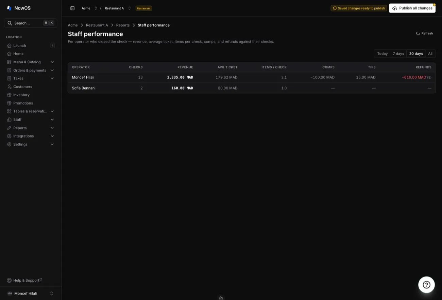Click the Help & Support icon
Viewport: 442px width, 300px height.
pyautogui.click(x=9, y=281)
